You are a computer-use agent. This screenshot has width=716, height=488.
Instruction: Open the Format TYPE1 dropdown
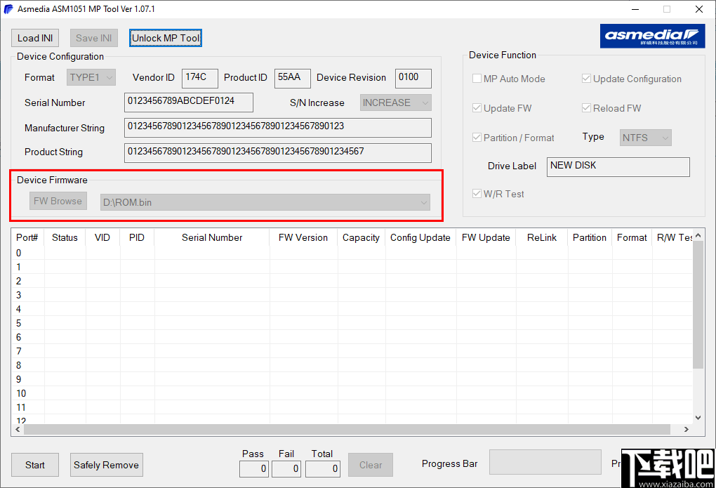(91, 77)
